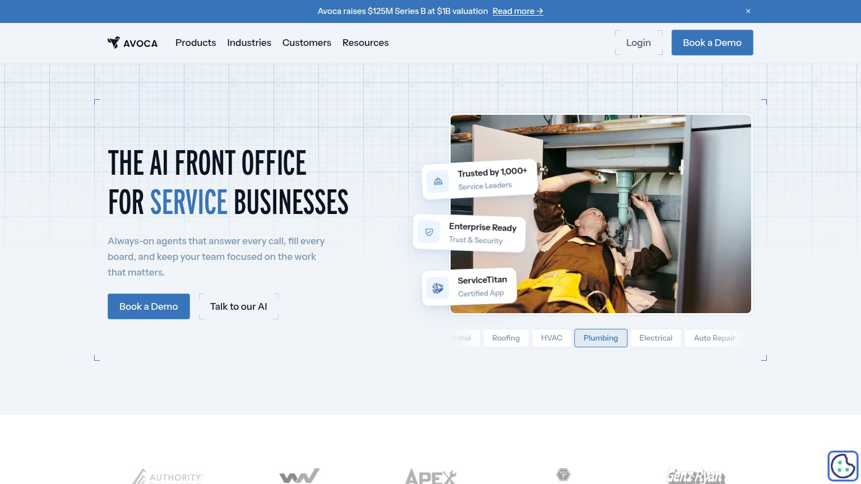Image resolution: width=861 pixels, height=484 pixels.
Task: Click the Authority Brands logo
Action: click(x=168, y=476)
